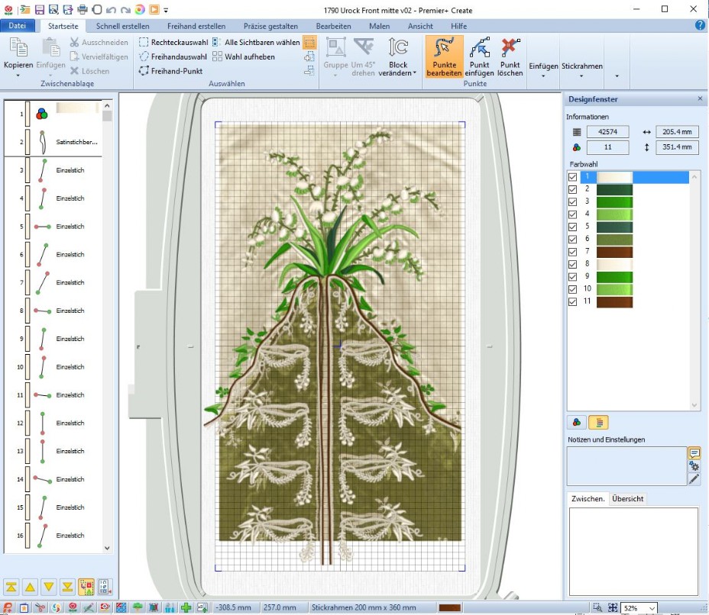Open the Übersicht tab
The height and width of the screenshot is (615, 709).
tap(627, 499)
